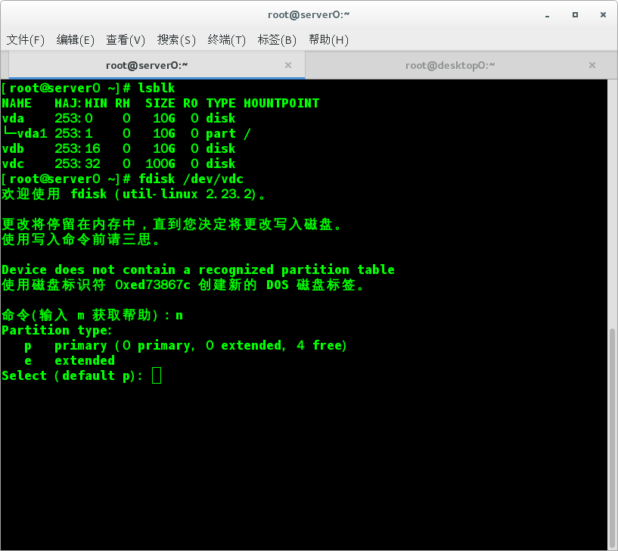Click the 命令(输入 m 获取帮助) prompt line
The image size is (618, 551).
coord(92,315)
